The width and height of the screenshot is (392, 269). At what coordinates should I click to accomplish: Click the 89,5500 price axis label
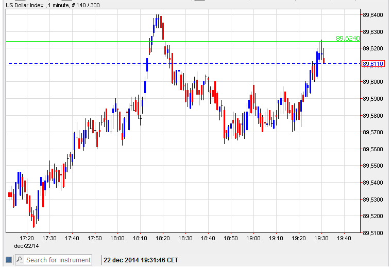tap(373, 166)
